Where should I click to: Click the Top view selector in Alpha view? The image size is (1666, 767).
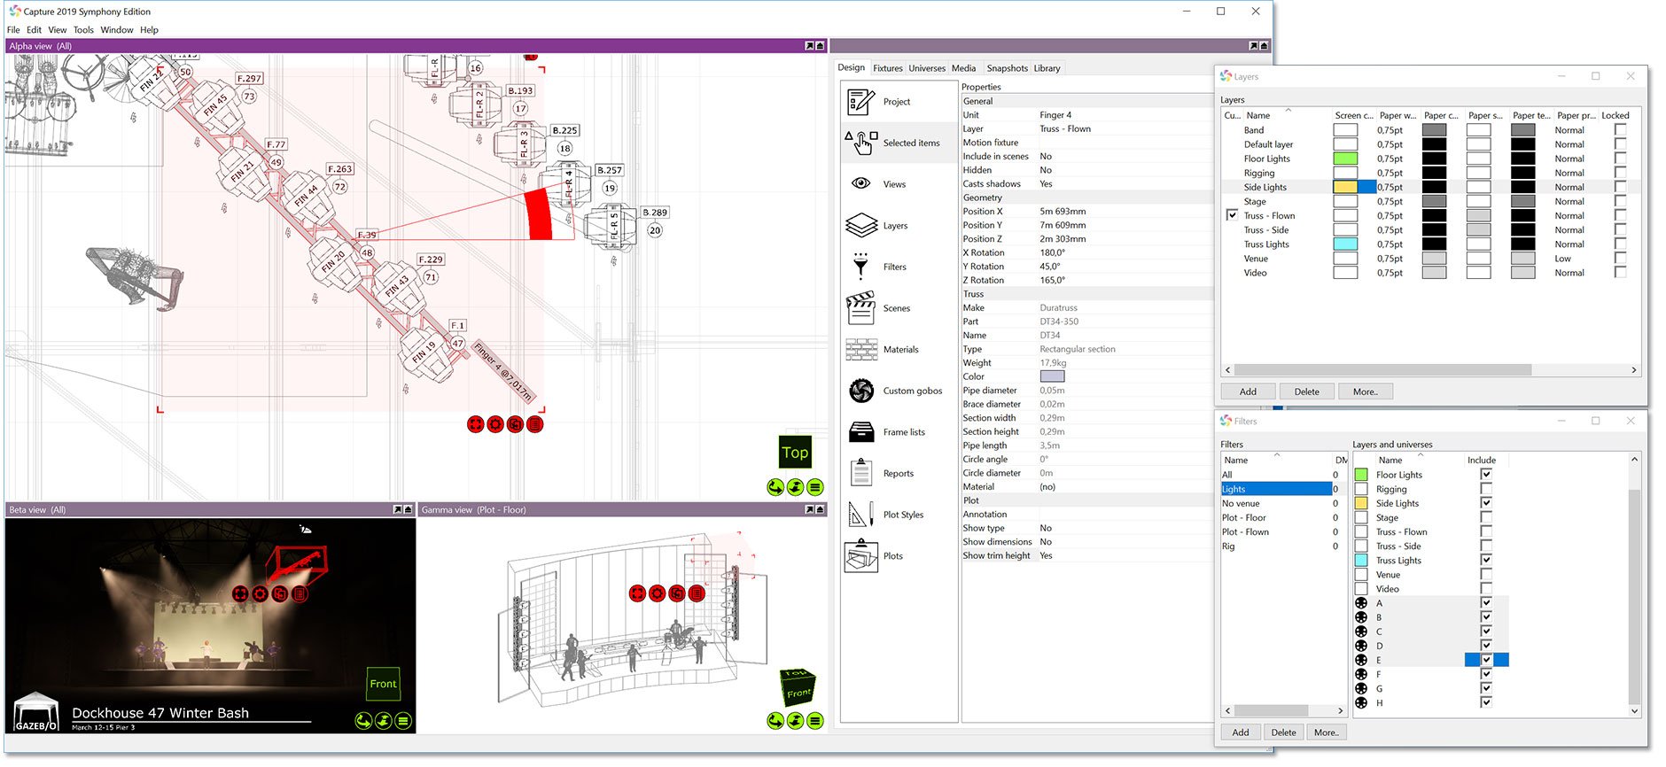(795, 453)
